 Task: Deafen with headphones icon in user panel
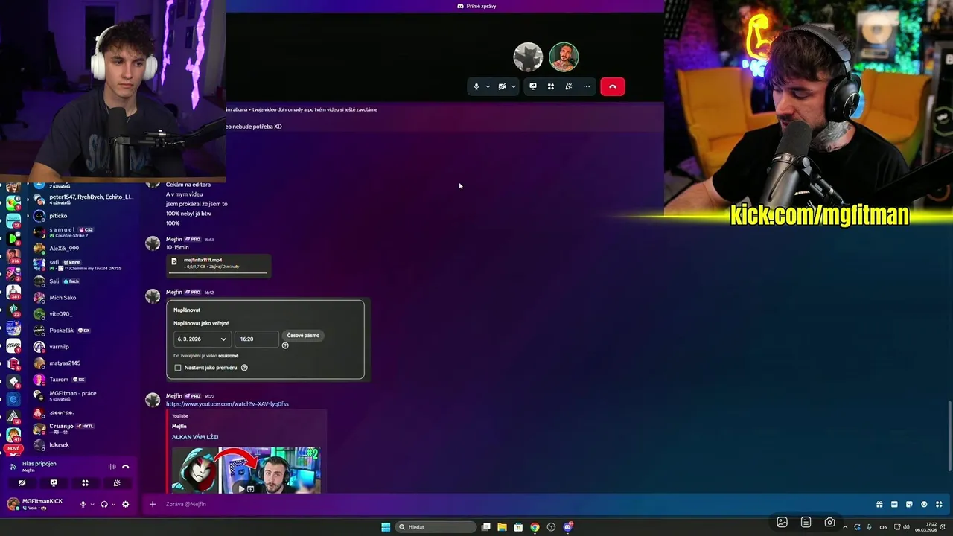coord(104,504)
